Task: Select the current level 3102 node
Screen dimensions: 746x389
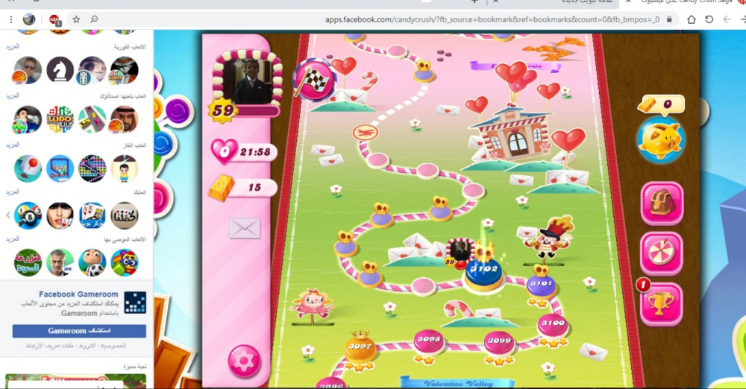Action: click(484, 275)
